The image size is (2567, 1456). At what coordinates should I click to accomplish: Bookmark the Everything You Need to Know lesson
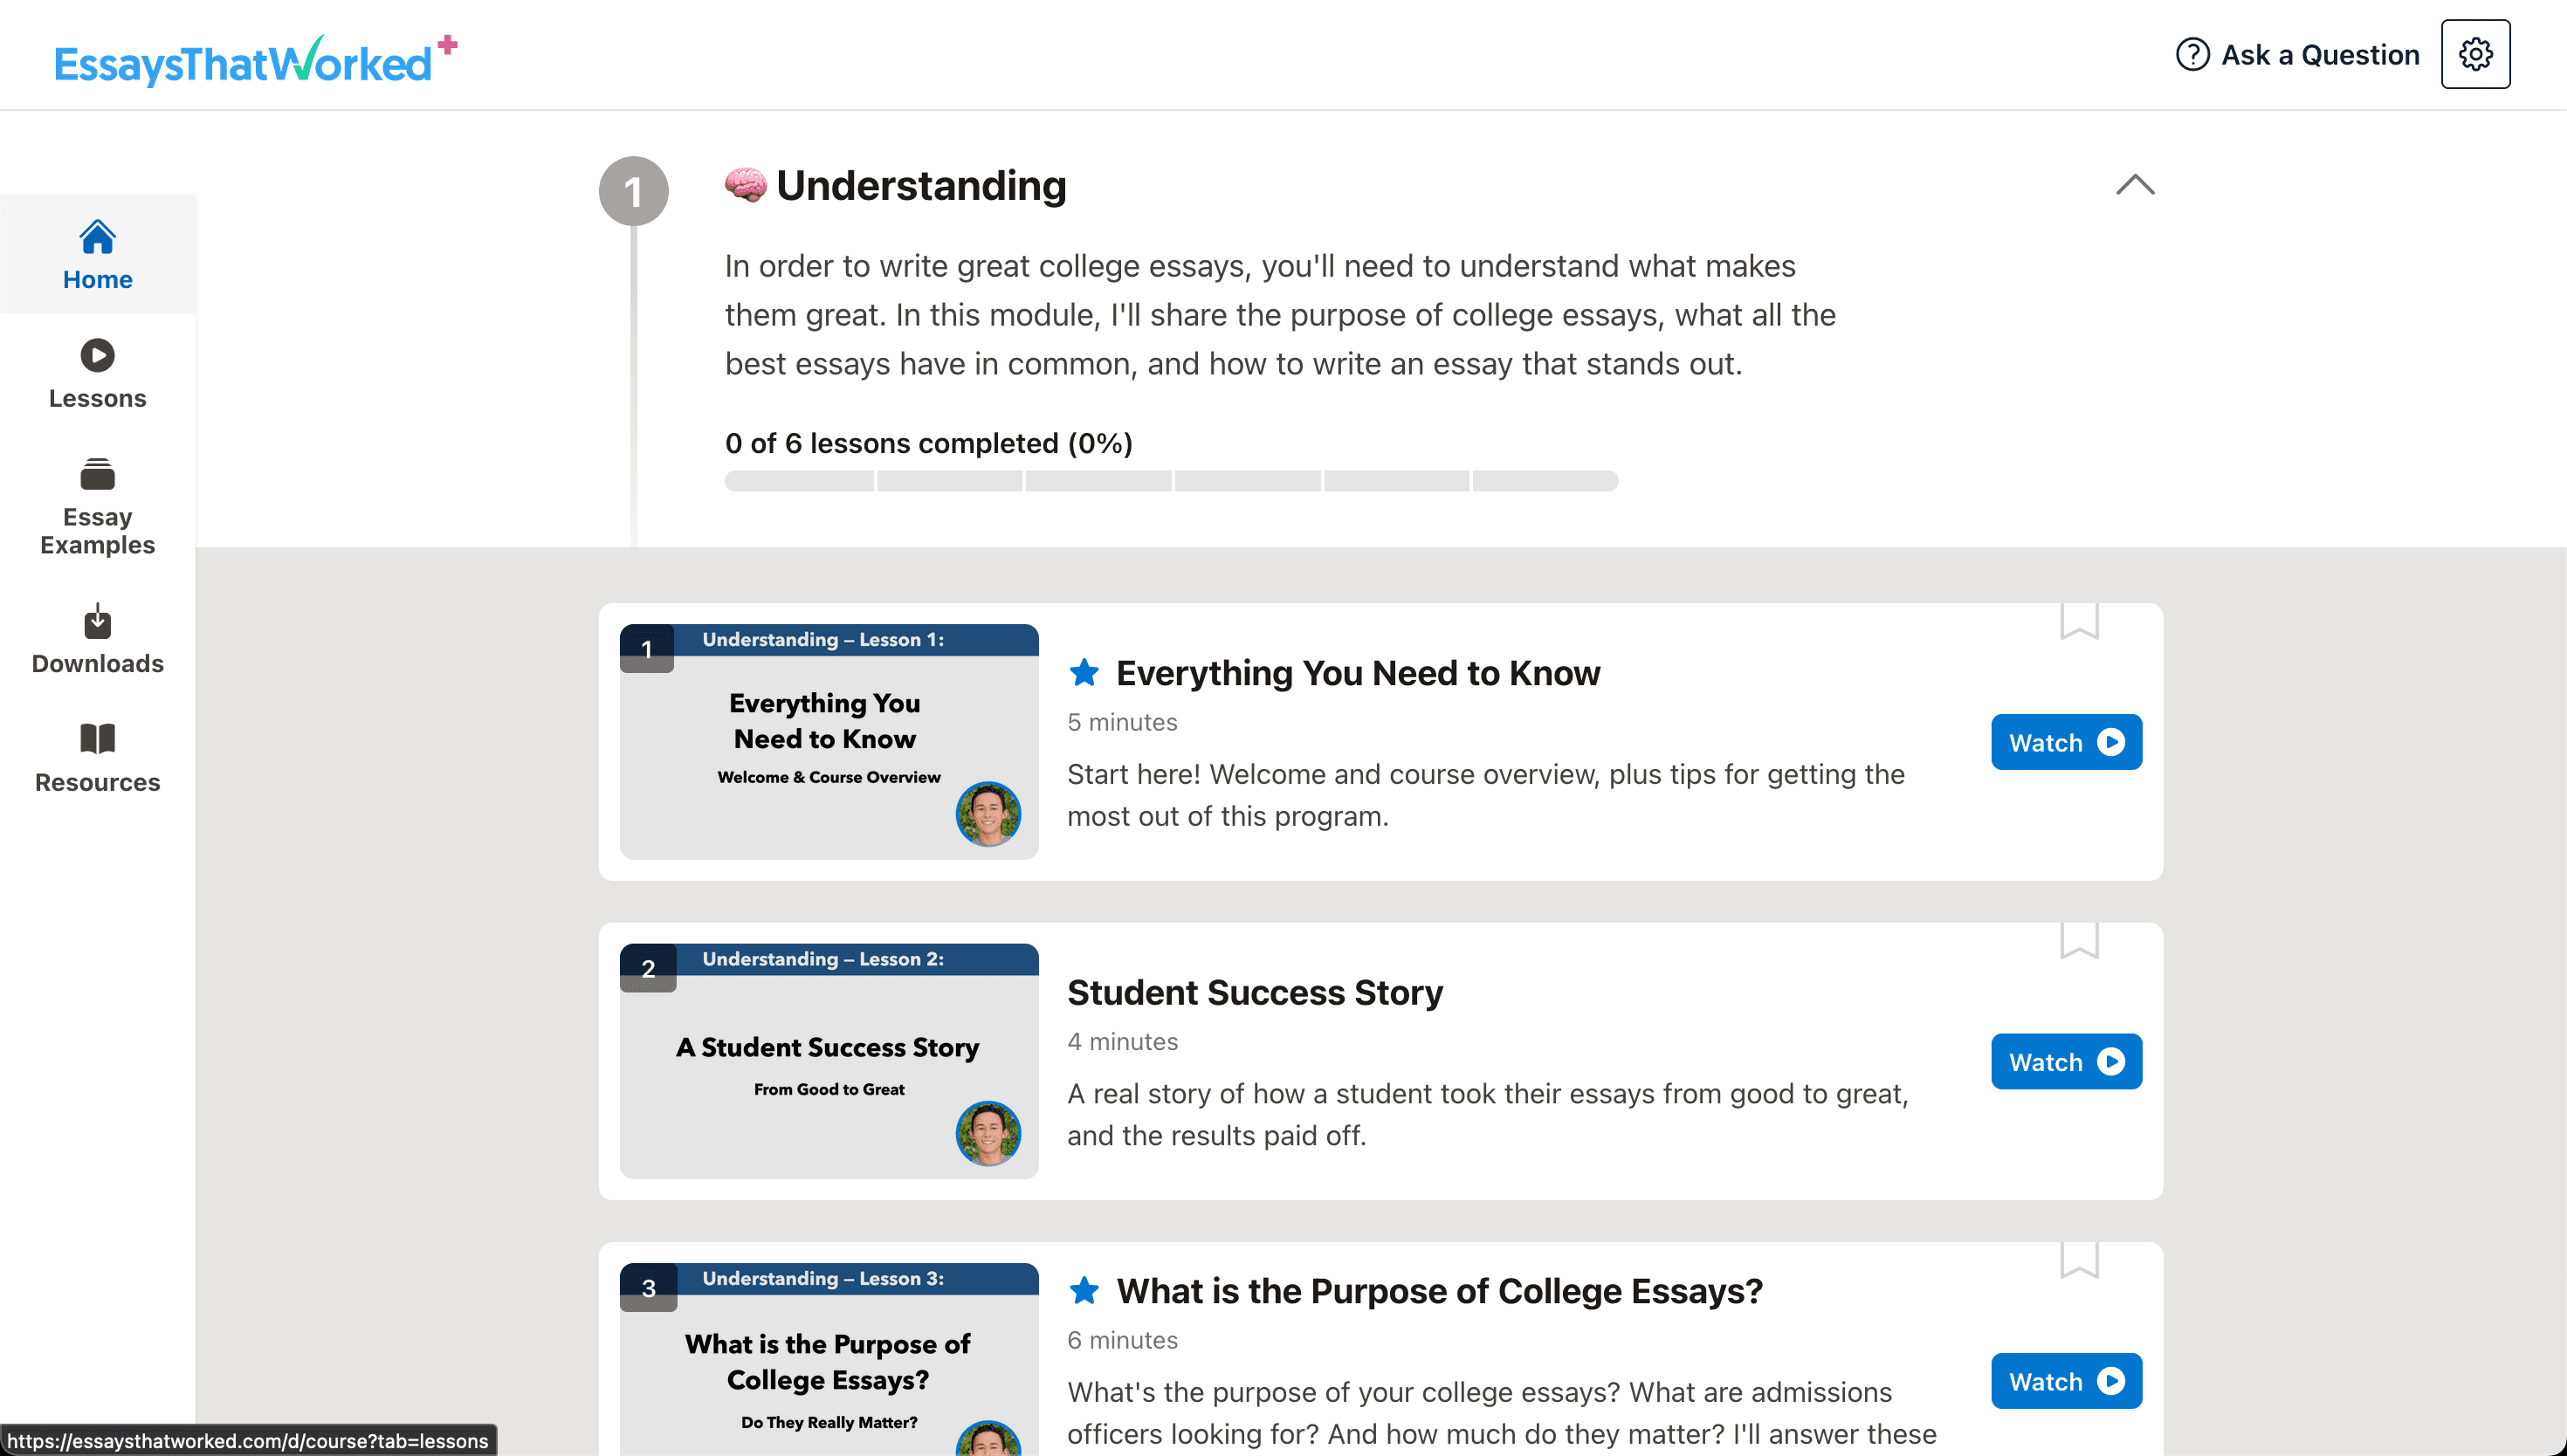click(x=2079, y=621)
